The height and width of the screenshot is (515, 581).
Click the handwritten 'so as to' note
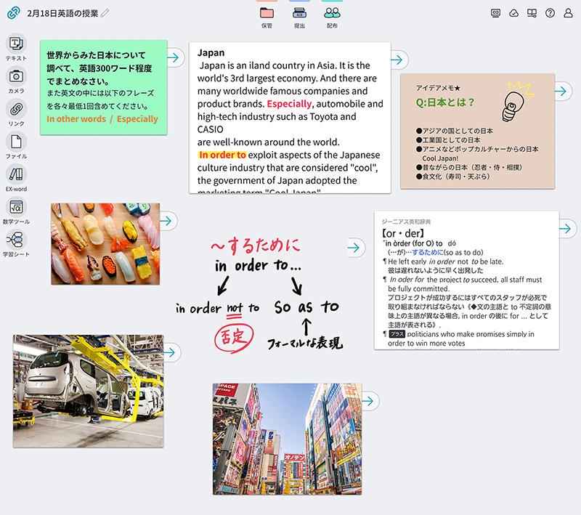coord(306,307)
